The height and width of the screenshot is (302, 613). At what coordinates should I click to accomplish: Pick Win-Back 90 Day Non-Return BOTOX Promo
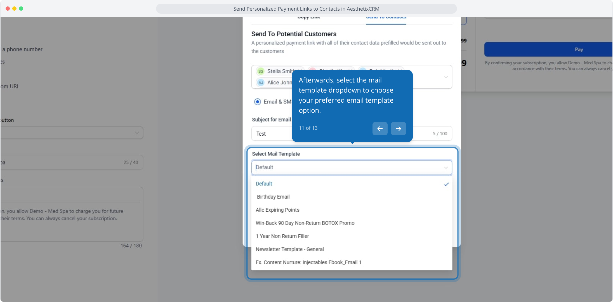(305, 223)
